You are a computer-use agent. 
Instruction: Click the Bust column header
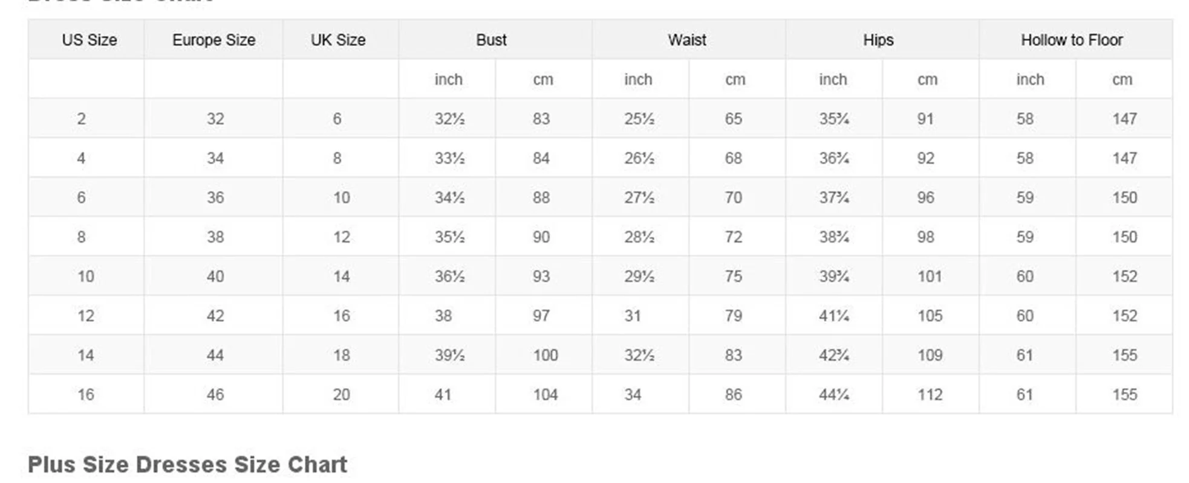point(491,40)
